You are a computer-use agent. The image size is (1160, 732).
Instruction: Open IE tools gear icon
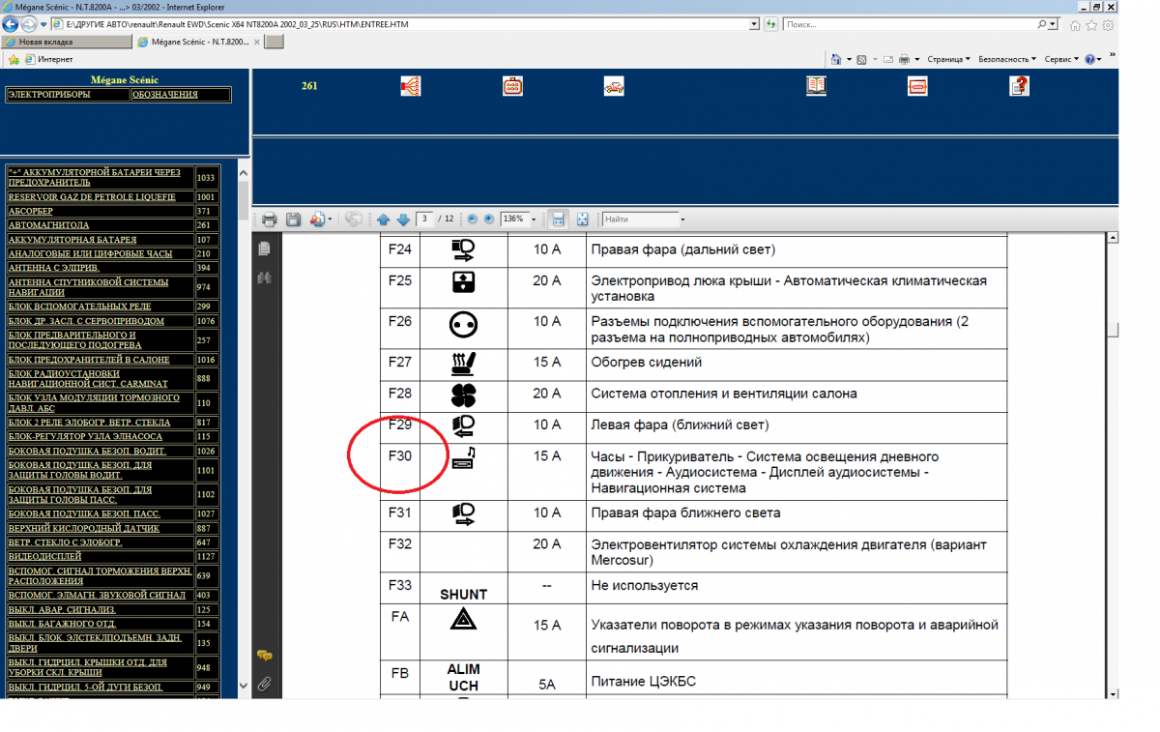[1108, 25]
